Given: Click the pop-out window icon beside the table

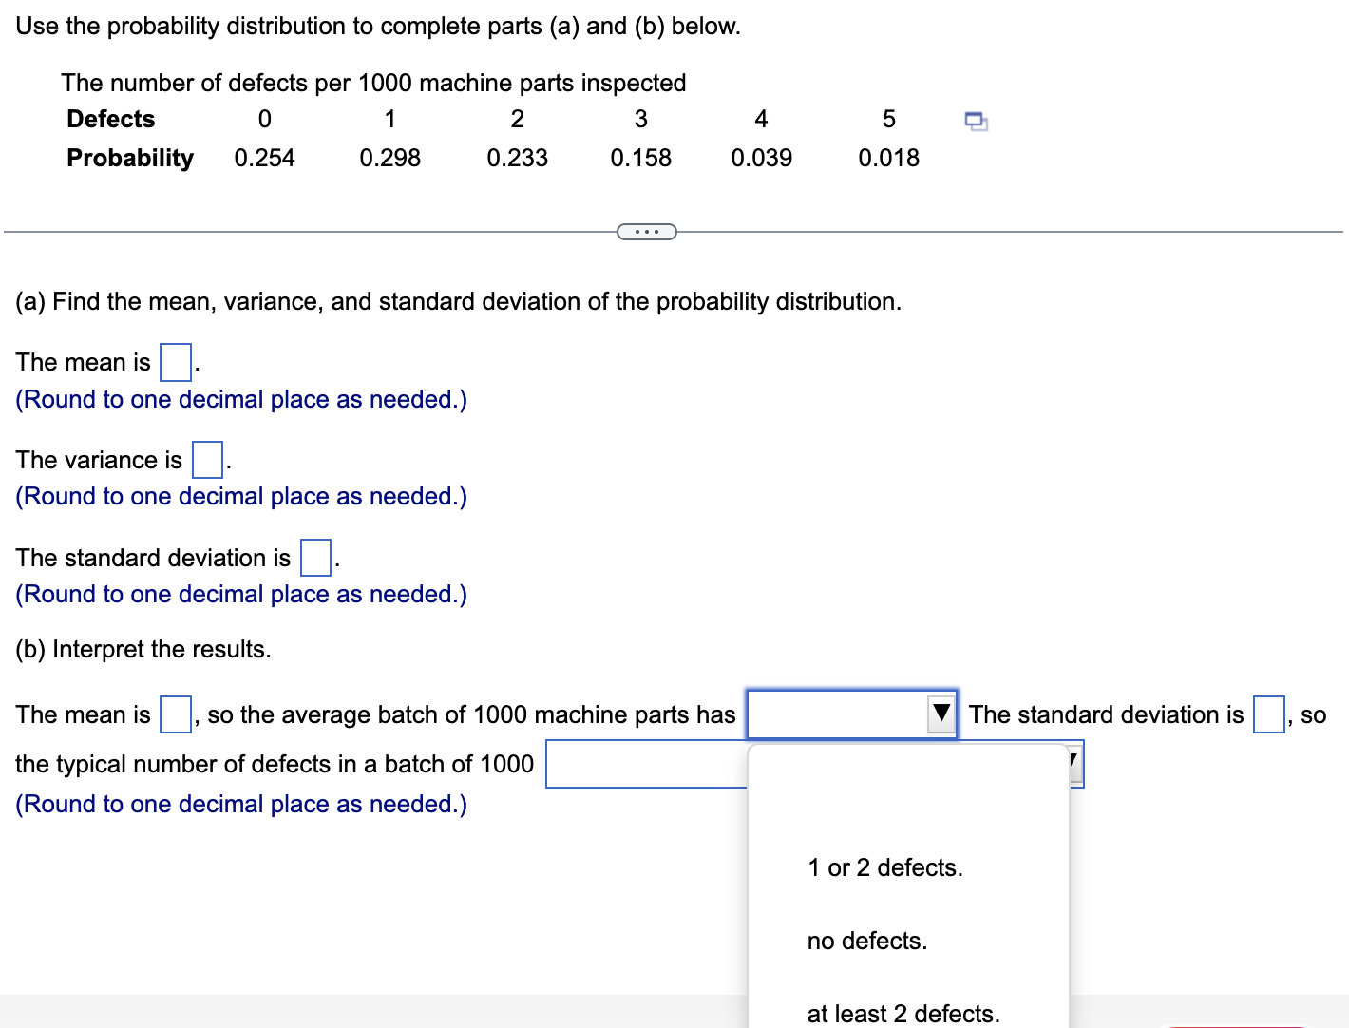Looking at the screenshot, I should click(x=976, y=120).
